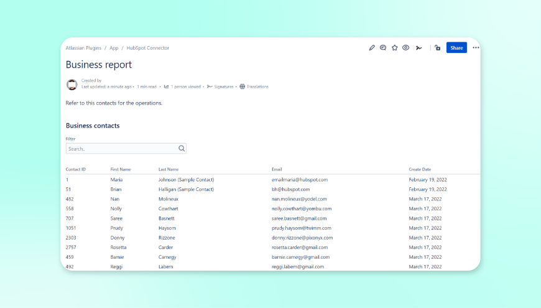Click first name Maria

116,180
